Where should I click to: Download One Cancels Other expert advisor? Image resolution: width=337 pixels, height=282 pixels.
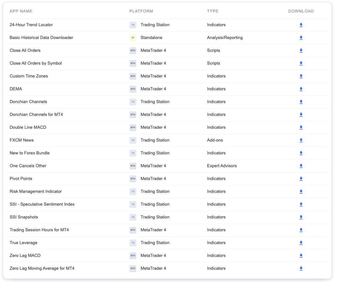[301, 166]
